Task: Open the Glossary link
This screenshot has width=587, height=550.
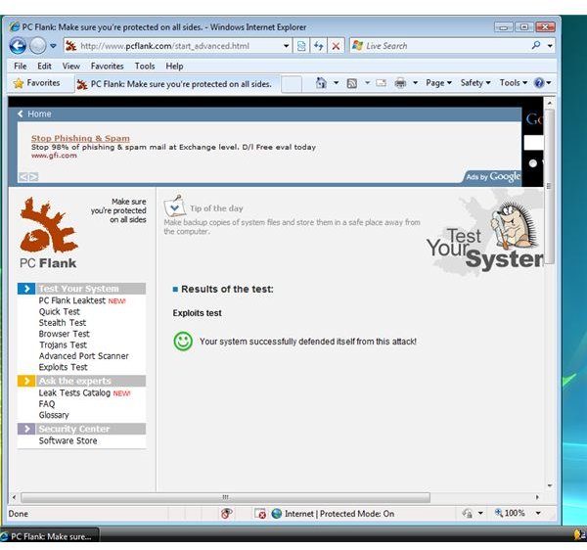Action: (x=54, y=415)
